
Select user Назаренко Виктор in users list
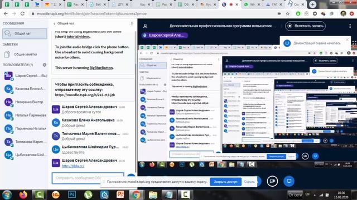25,102
